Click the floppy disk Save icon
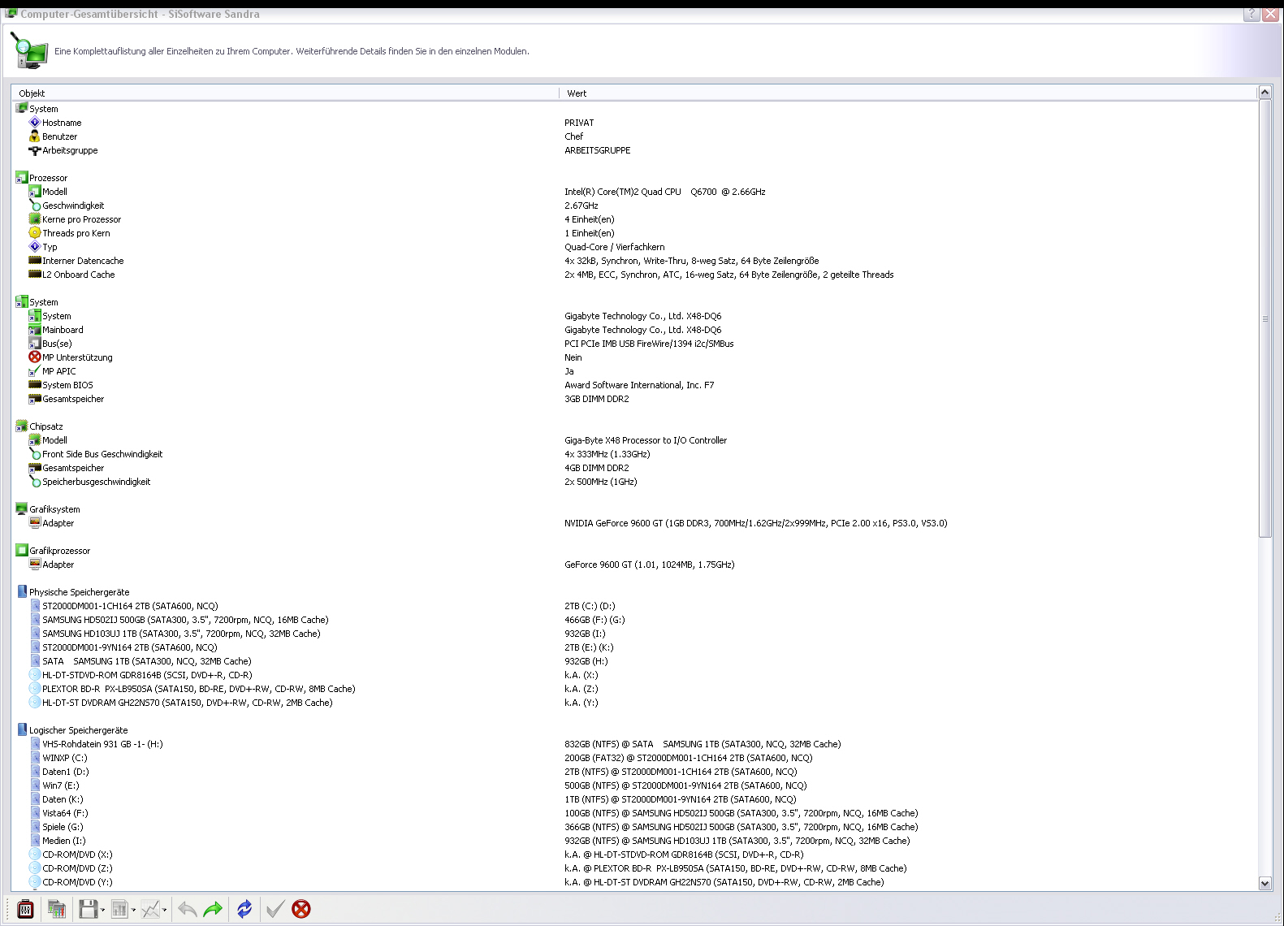1284x926 pixels. coord(88,909)
